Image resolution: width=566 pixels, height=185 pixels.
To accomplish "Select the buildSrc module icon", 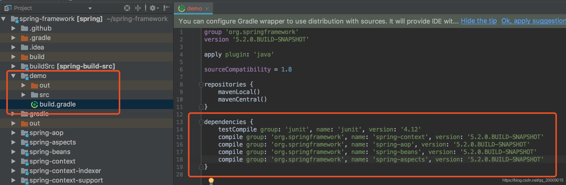I will [x=25, y=66].
